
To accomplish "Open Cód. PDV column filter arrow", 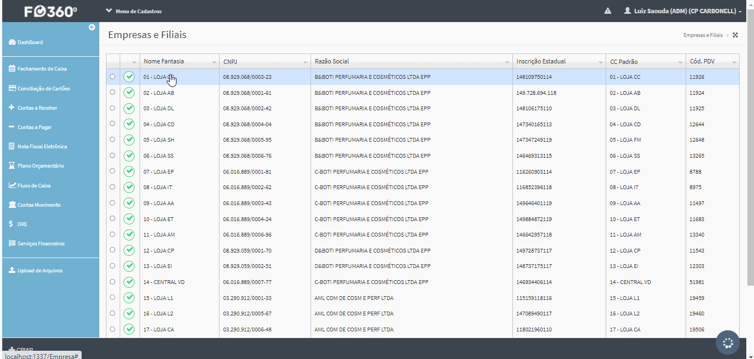I will (x=734, y=62).
